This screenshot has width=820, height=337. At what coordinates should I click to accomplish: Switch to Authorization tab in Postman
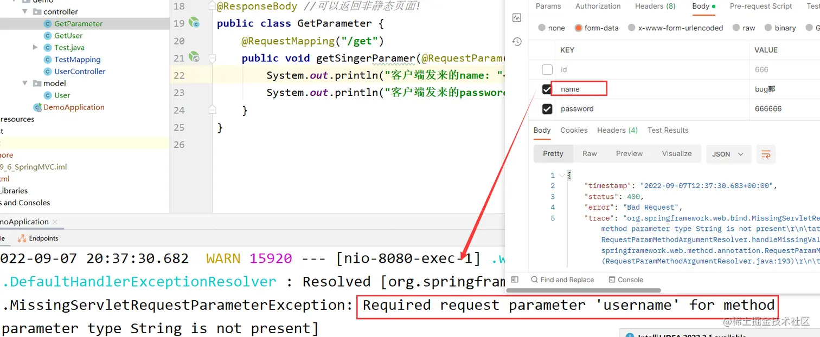click(598, 7)
